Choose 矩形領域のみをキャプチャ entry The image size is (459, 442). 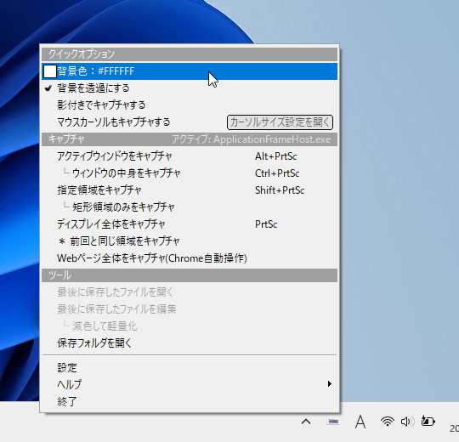coord(190,207)
